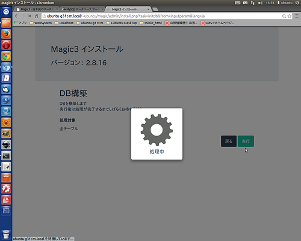The image size is (301, 241).
Task: Go back in Chromium
Action: point(17,16)
